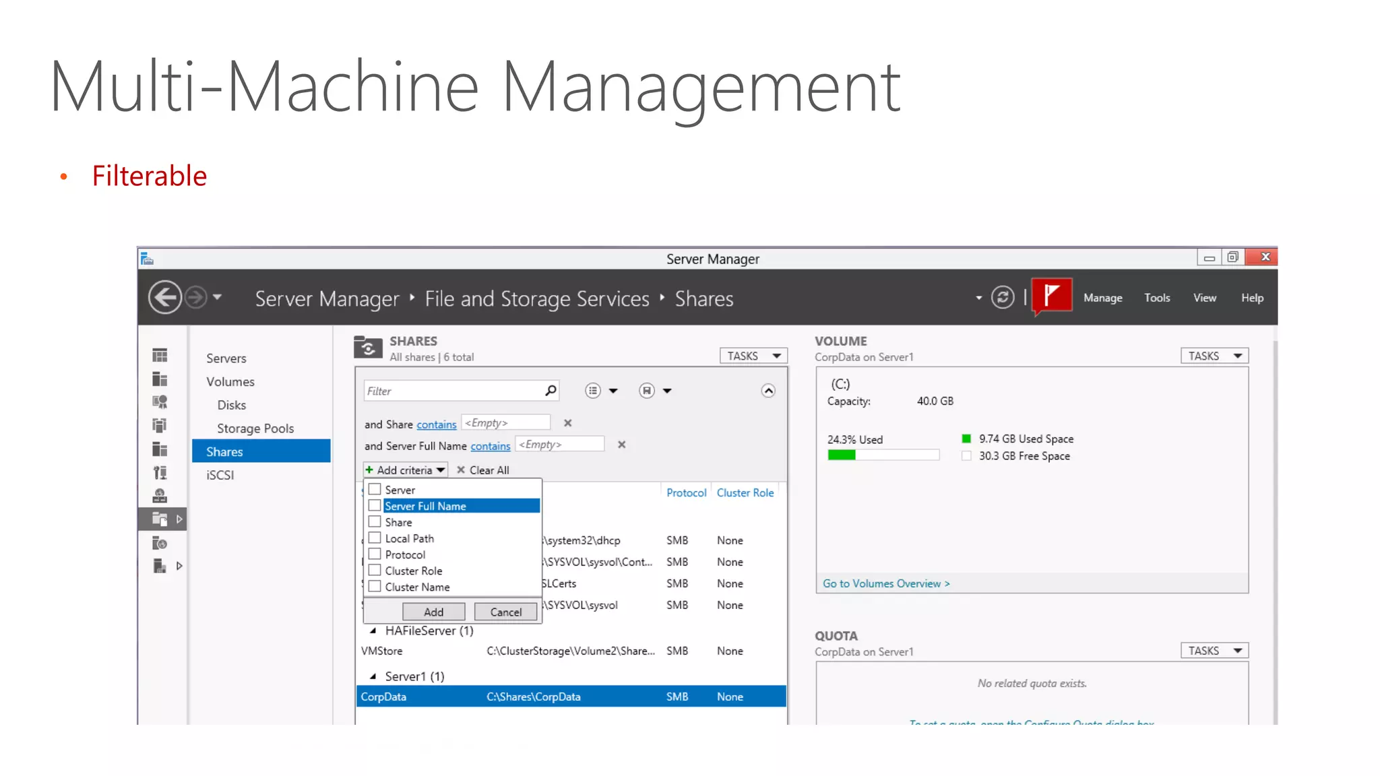
Task: Open the saved queries dropdown arrow
Action: [667, 391]
